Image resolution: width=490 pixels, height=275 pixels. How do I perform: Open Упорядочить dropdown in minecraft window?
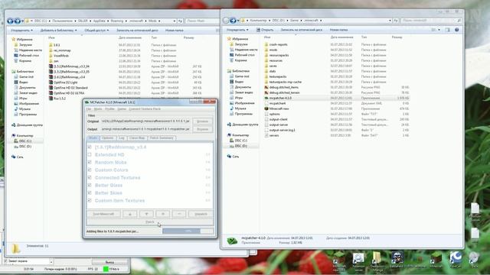[237, 30]
